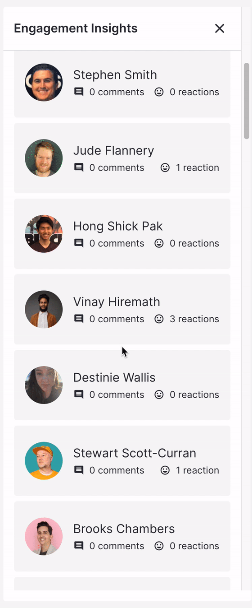252x608 pixels.
Task: Open Destinie Wallis's avatar photo
Action: pos(44,385)
